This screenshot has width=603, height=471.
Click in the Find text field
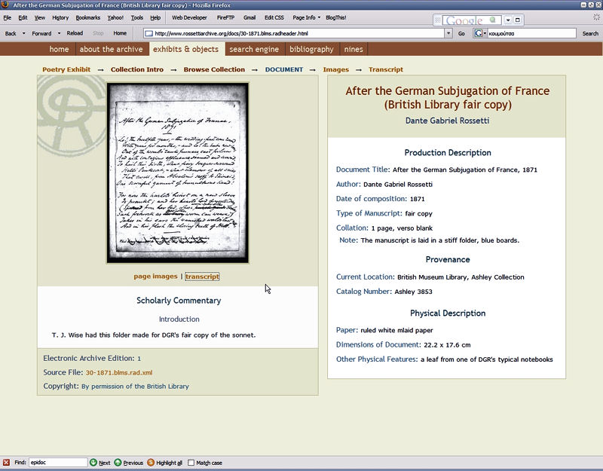(58, 463)
